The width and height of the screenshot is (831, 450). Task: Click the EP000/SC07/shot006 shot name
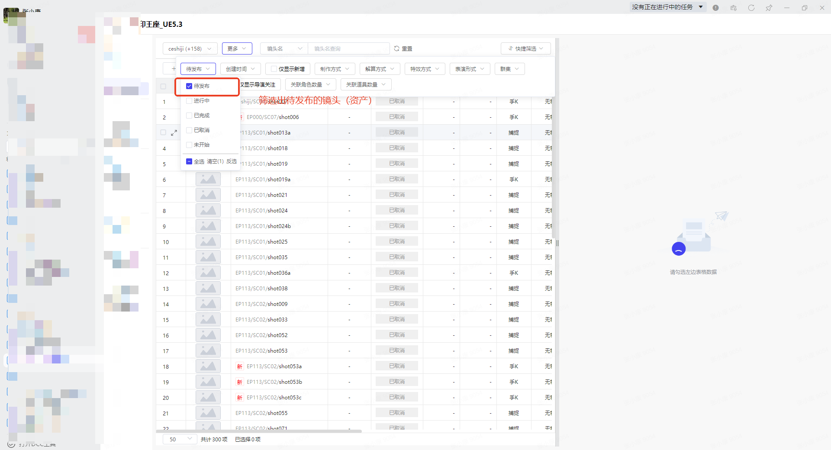(x=273, y=117)
